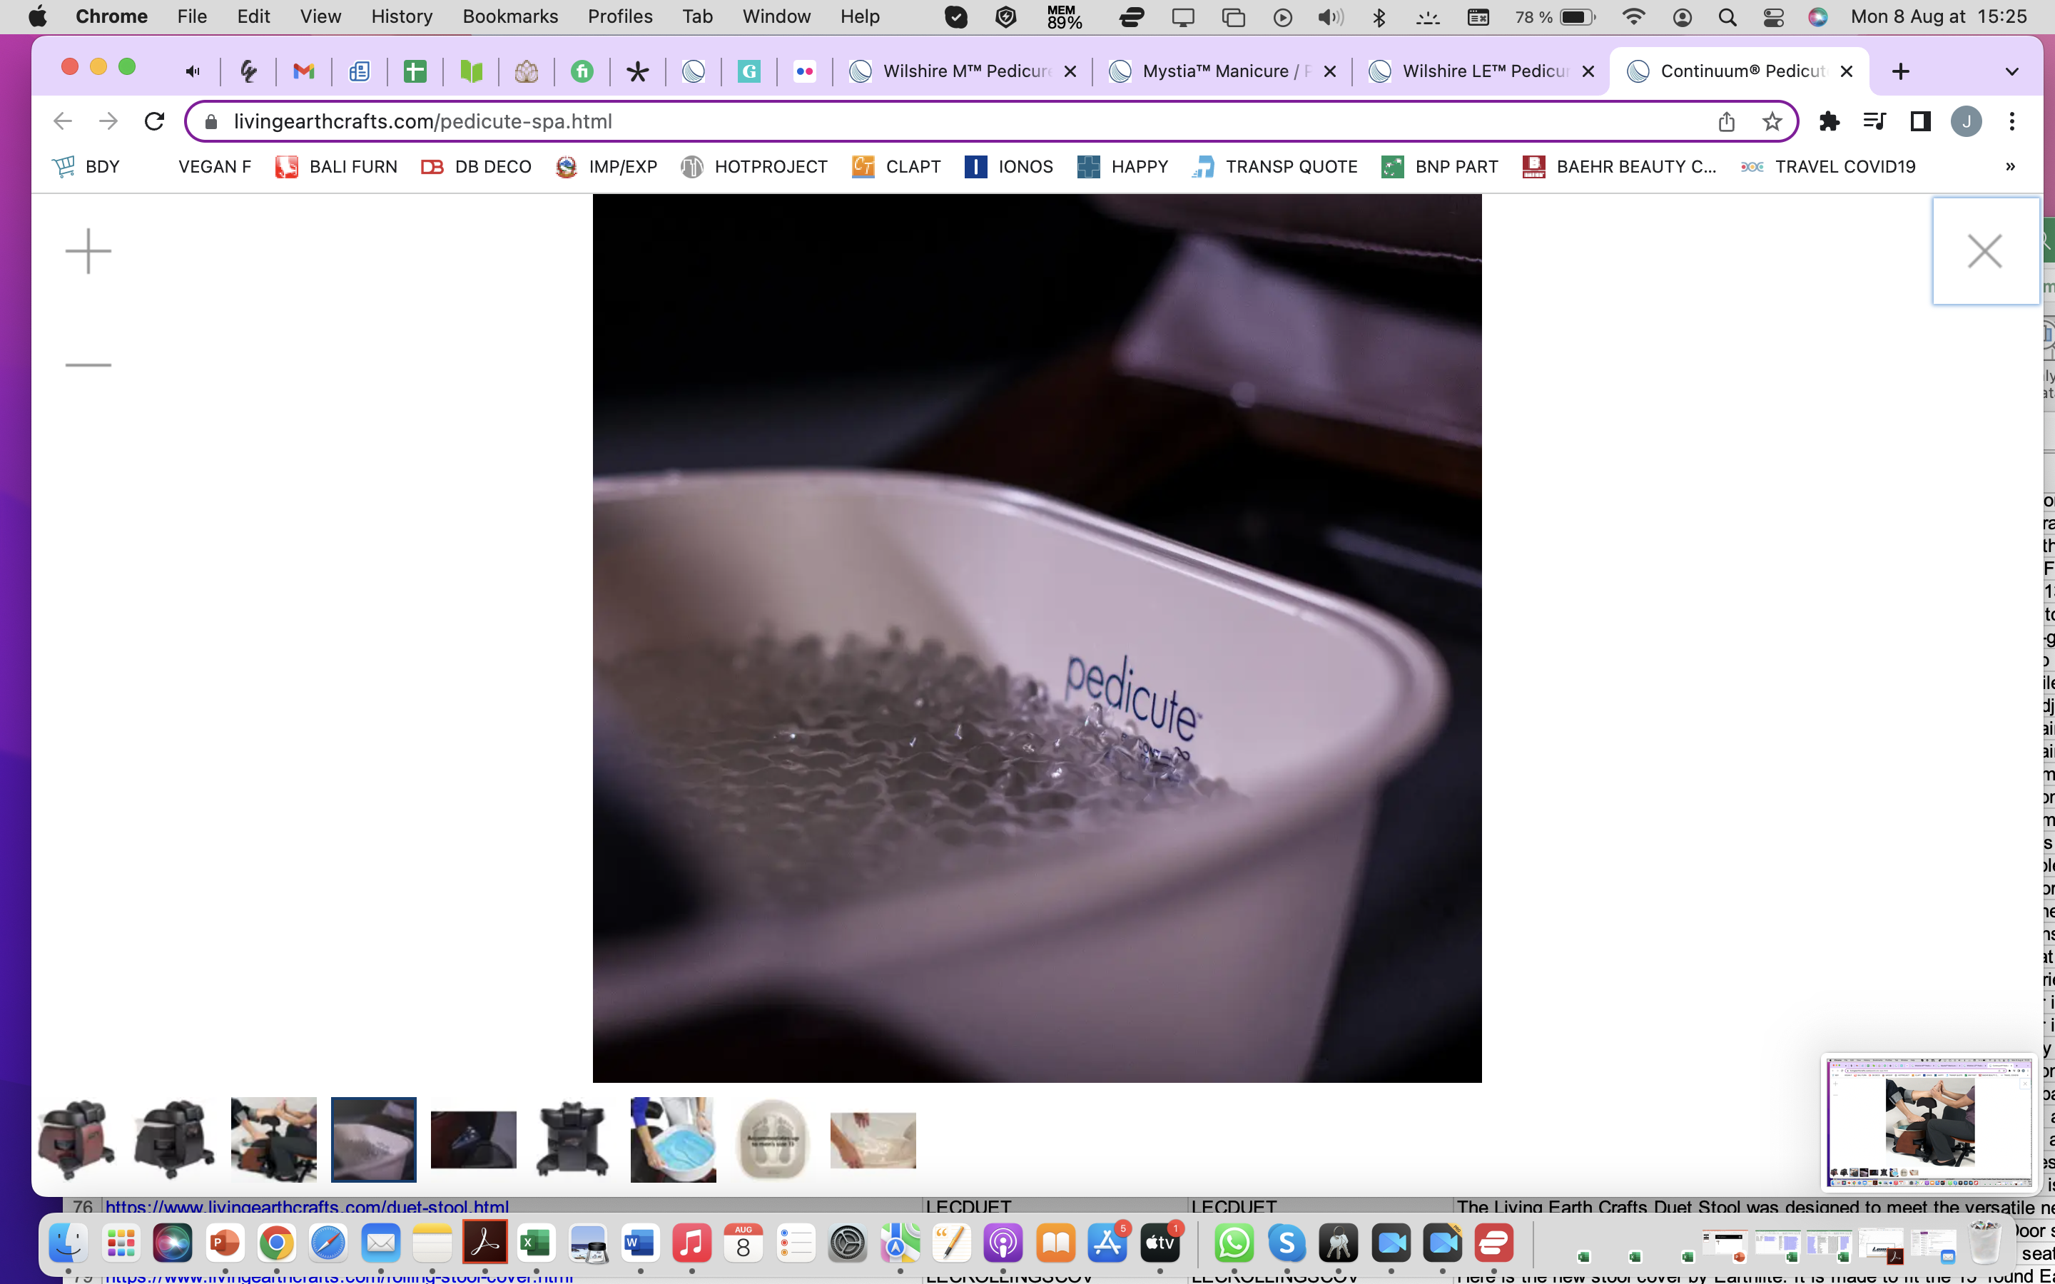This screenshot has height=1284, width=2055.
Task: Open the History menu
Action: click(402, 17)
